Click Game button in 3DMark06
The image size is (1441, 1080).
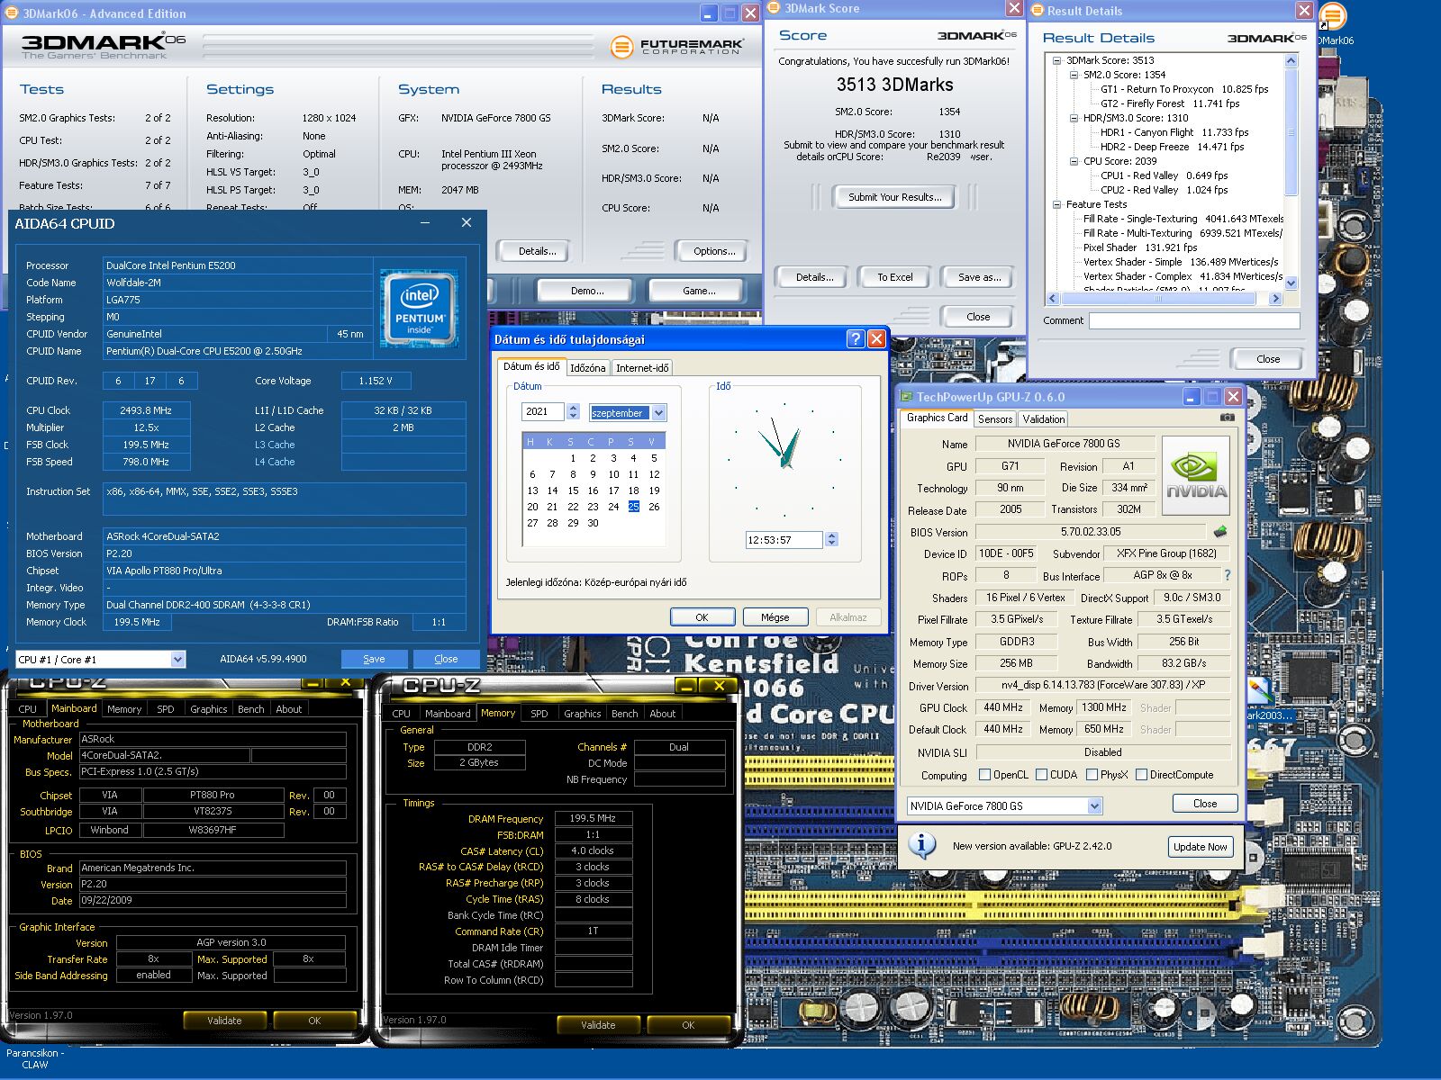[699, 291]
